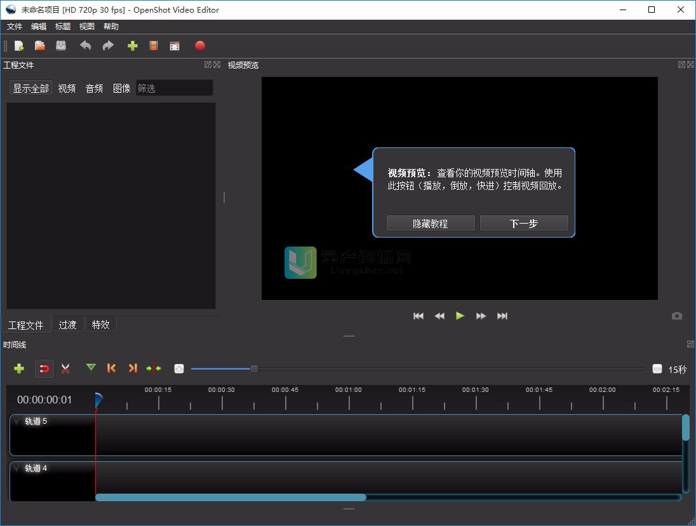Add a track with timeline plus icon
The width and height of the screenshot is (696, 526).
coord(19,368)
